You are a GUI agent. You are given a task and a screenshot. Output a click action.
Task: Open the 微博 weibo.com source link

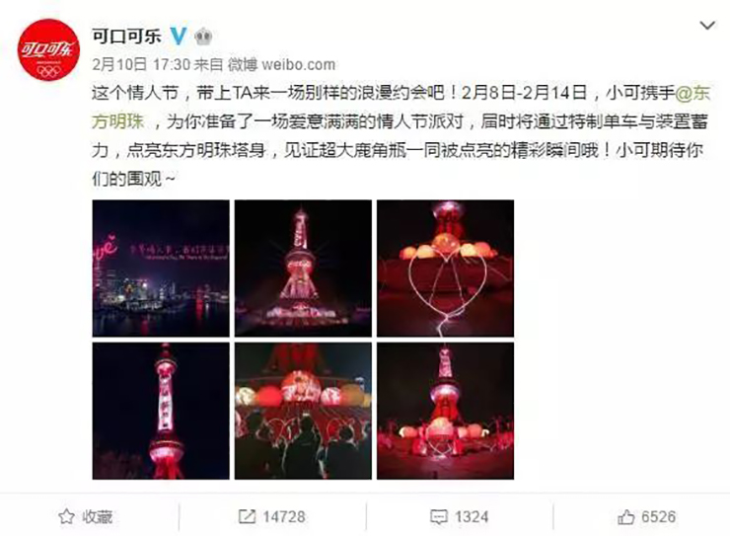[281, 64]
